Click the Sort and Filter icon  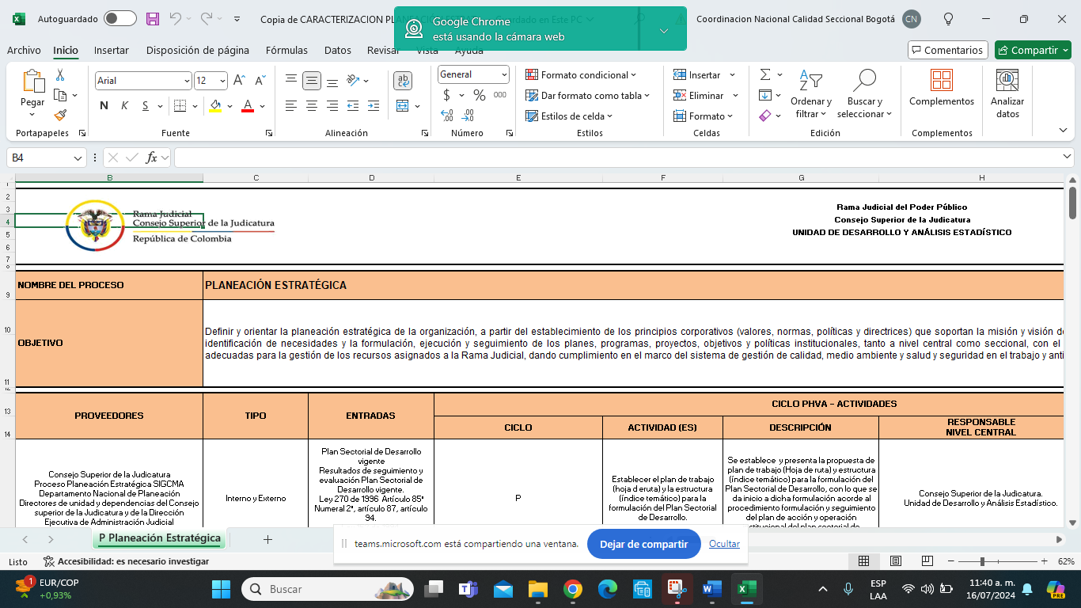810,81
